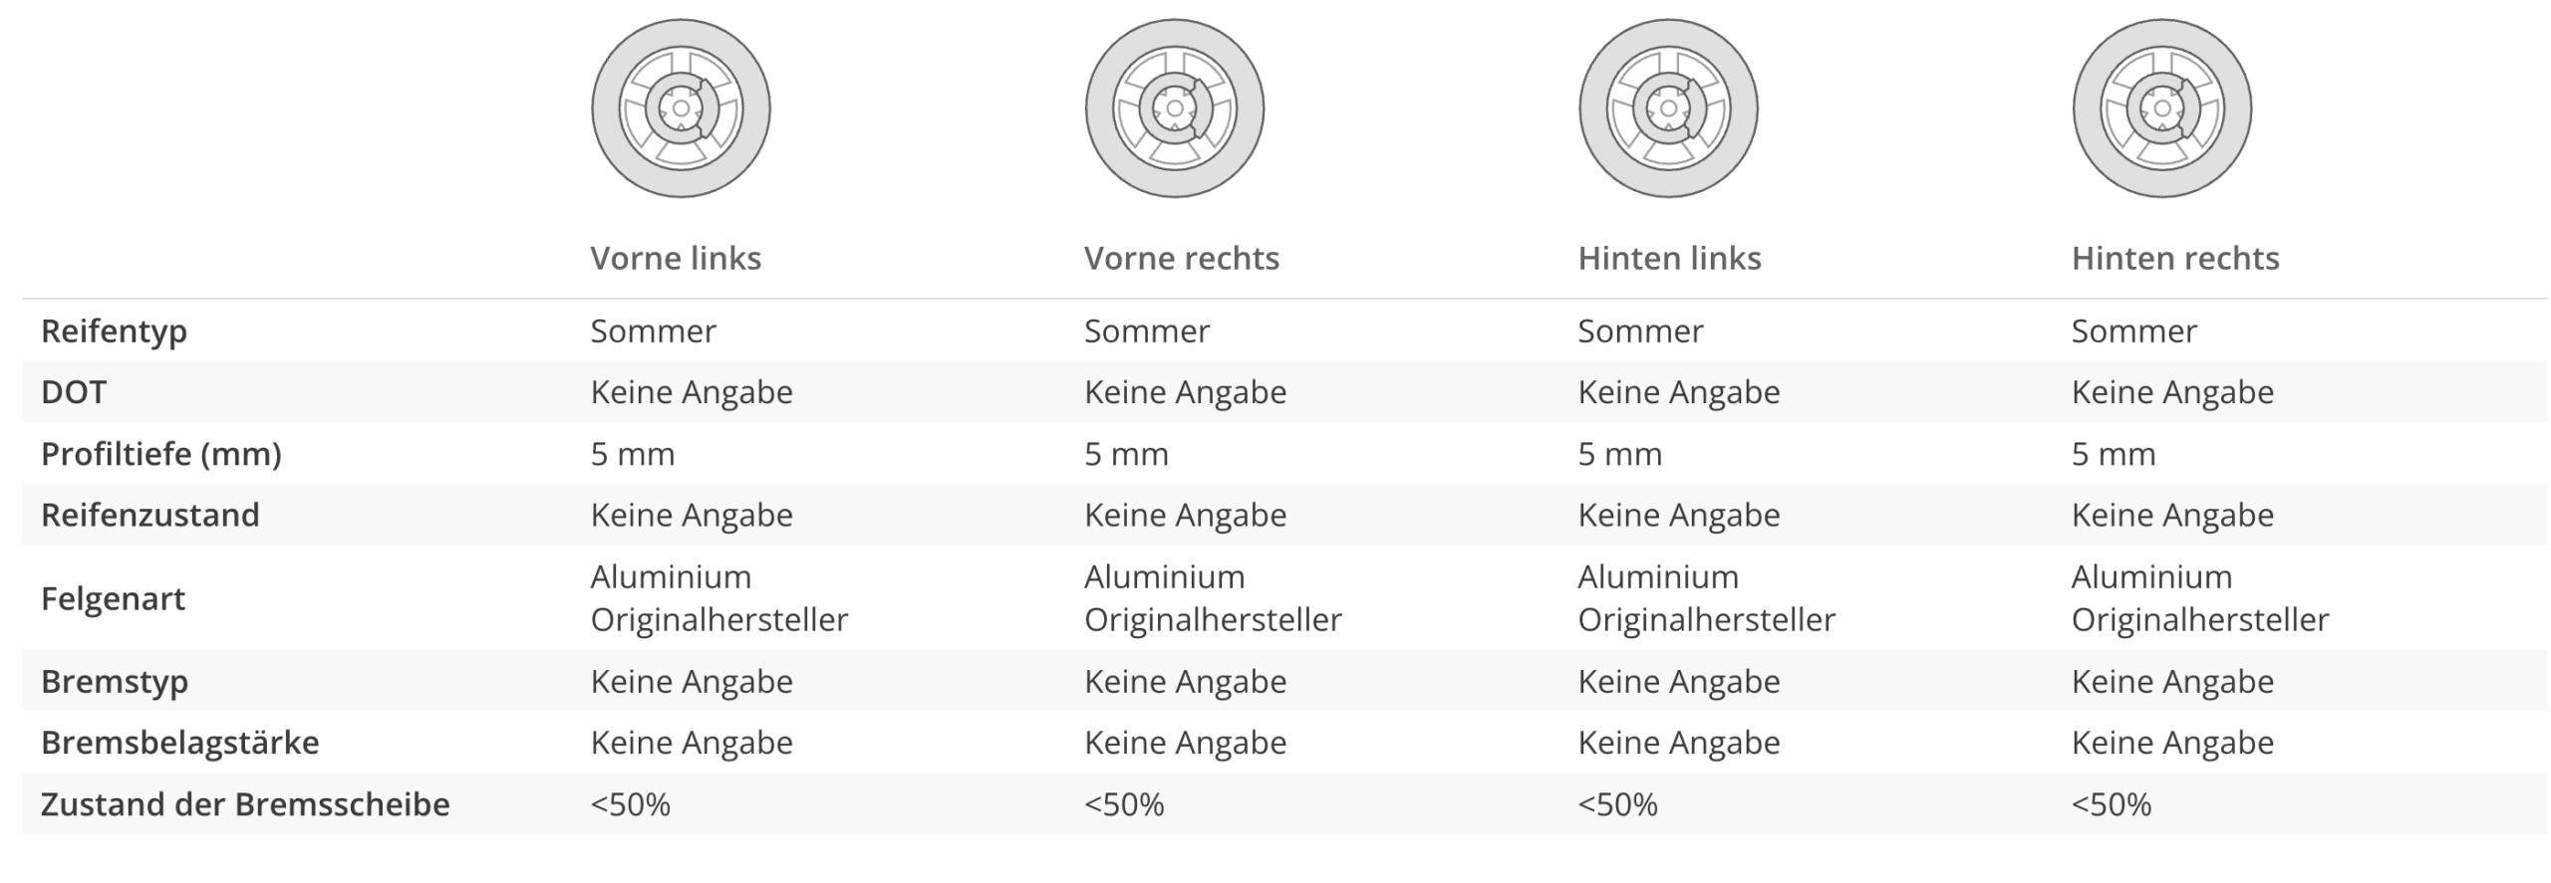Image resolution: width=2551 pixels, height=883 pixels.
Task: Click the DOT row label
Action: (x=74, y=392)
